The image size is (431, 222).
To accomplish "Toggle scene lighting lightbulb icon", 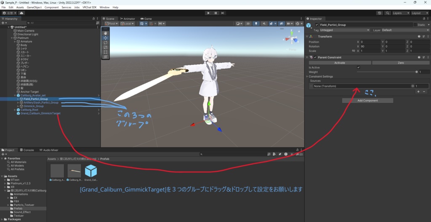I will click(x=256, y=24).
